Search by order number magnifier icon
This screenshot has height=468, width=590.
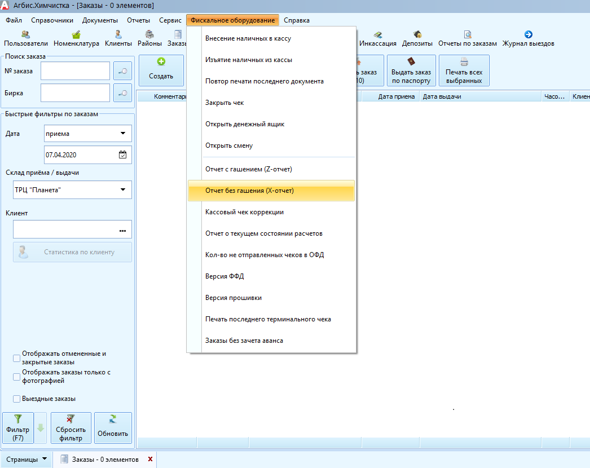[x=122, y=71]
